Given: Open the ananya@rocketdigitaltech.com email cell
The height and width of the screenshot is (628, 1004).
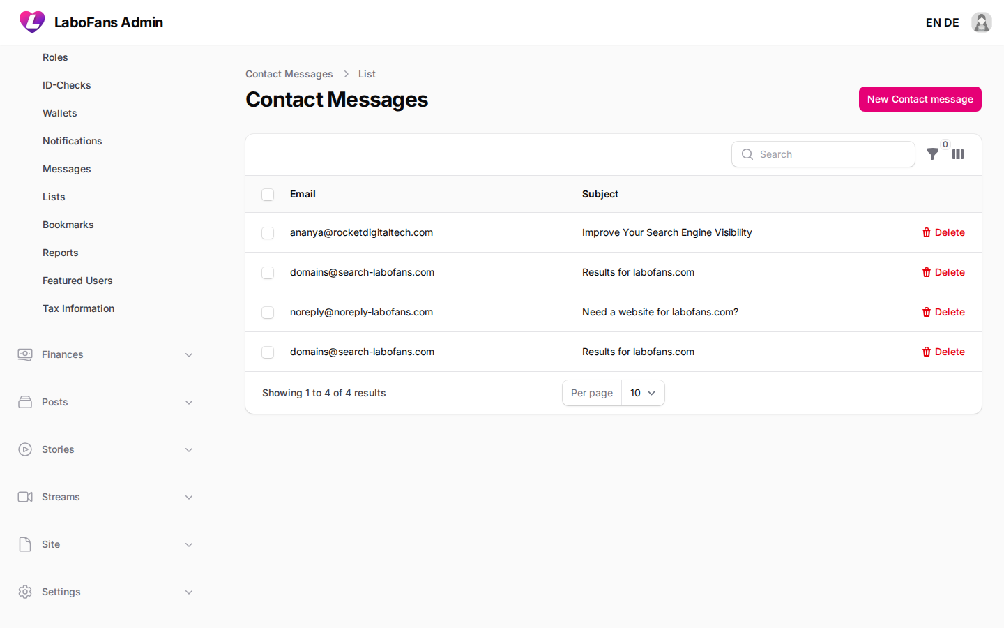Looking at the screenshot, I should pos(361,232).
